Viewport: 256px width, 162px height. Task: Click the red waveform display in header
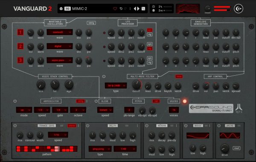coord(188,9)
